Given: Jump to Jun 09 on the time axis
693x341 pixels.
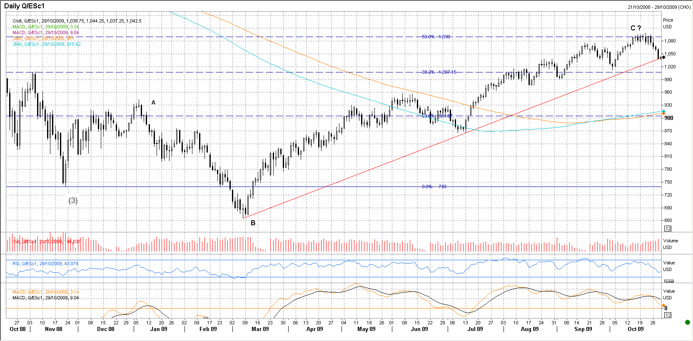Looking at the screenshot, I should coord(419,329).
